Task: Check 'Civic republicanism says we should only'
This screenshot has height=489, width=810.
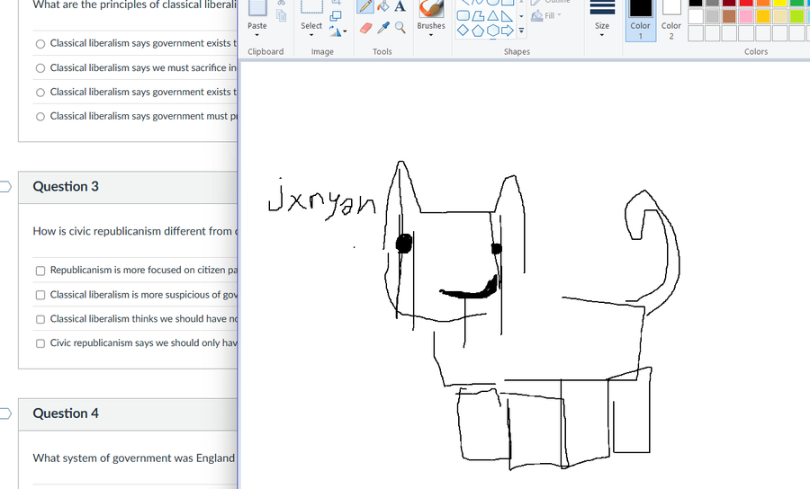Action: (x=40, y=343)
